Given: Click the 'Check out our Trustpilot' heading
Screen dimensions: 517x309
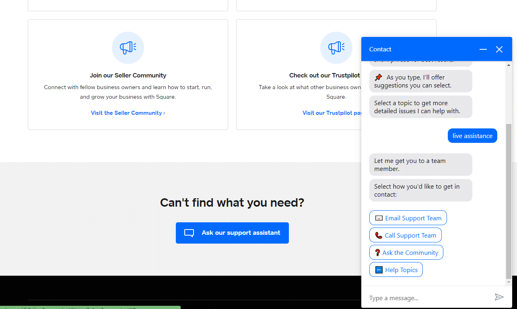Looking at the screenshot, I should click(325, 75).
